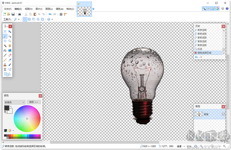Select the Rectangle Select tool
This screenshot has width=231, height=150.
pyautogui.click(x=5, y=31)
